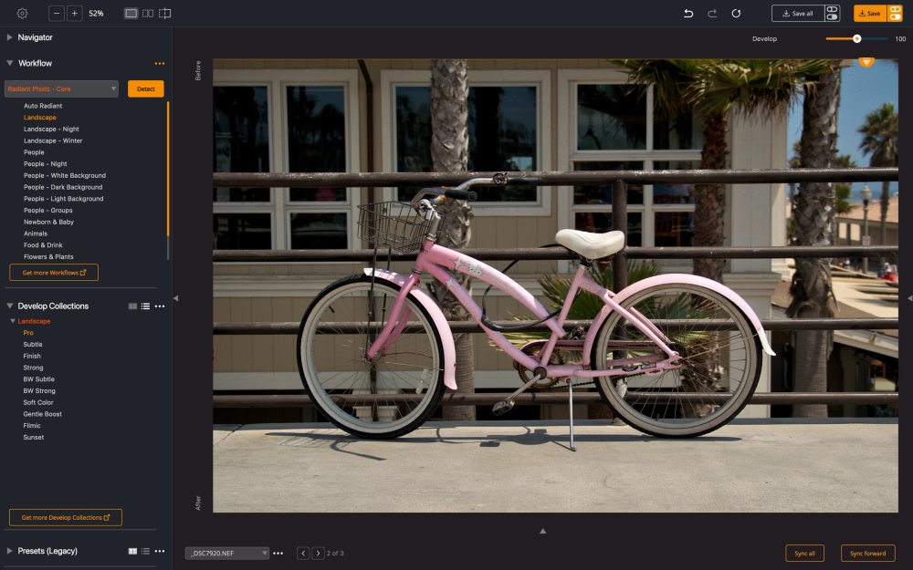913x570 pixels.
Task: Select the Subtle develop preset
Action: click(x=33, y=345)
